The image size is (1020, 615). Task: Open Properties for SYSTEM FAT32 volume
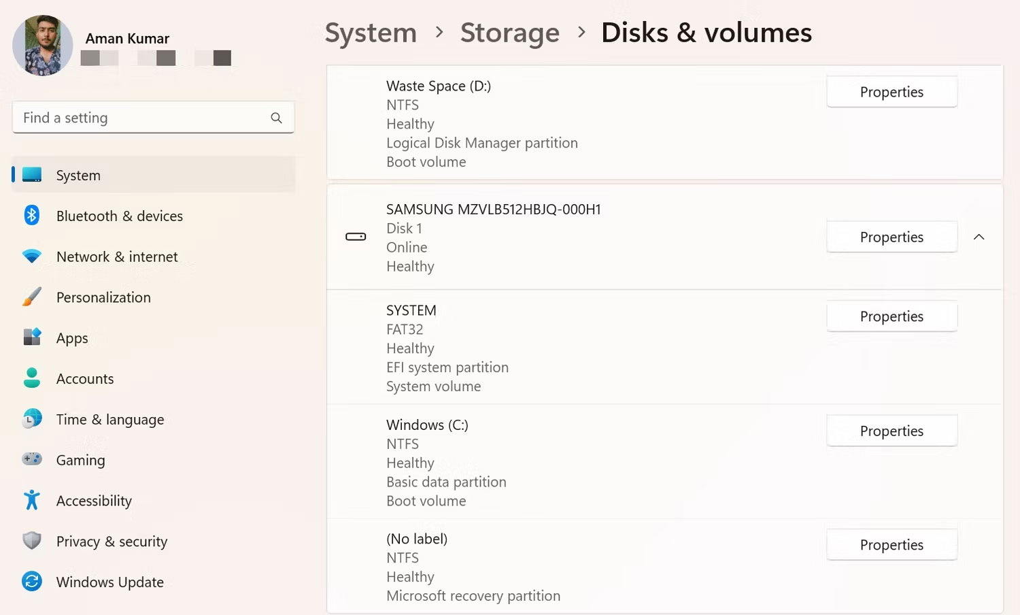click(x=891, y=316)
